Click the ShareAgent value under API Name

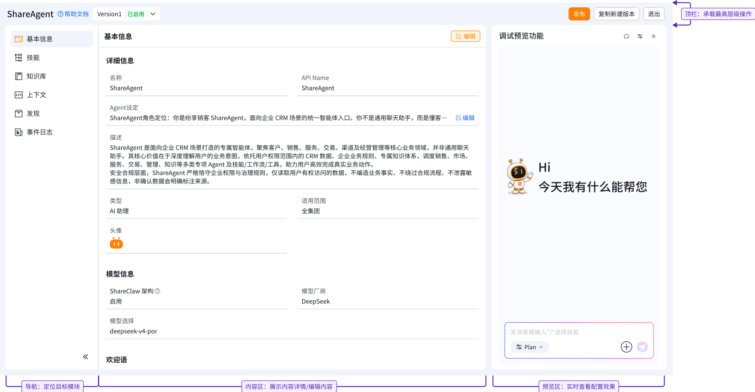[x=318, y=88]
